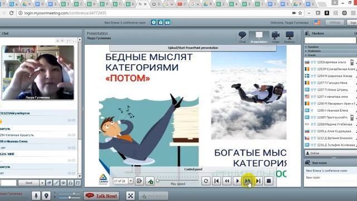Select guest 1204 М Шарипова Жанар
The height and width of the screenshot is (201, 357).
[x=331, y=76]
